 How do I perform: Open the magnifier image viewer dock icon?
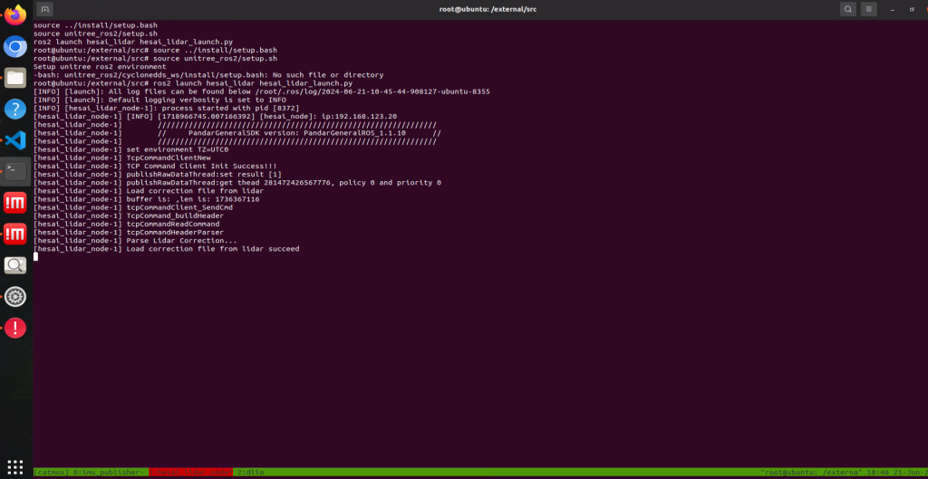coord(15,265)
